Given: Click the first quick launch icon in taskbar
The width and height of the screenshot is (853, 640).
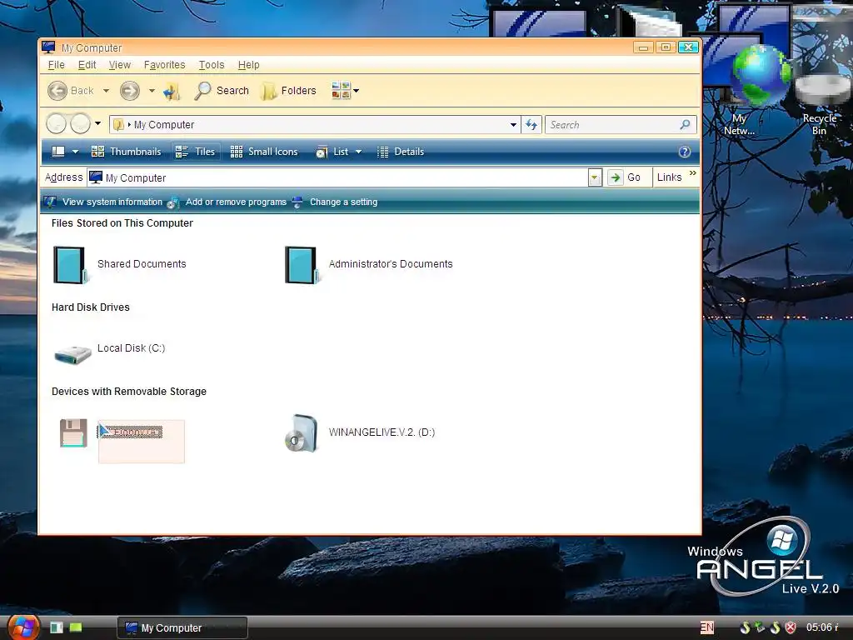Looking at the screenshot, I should pos(57,627).
